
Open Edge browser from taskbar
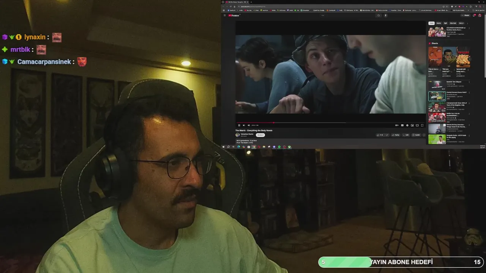tap(239, 147)
